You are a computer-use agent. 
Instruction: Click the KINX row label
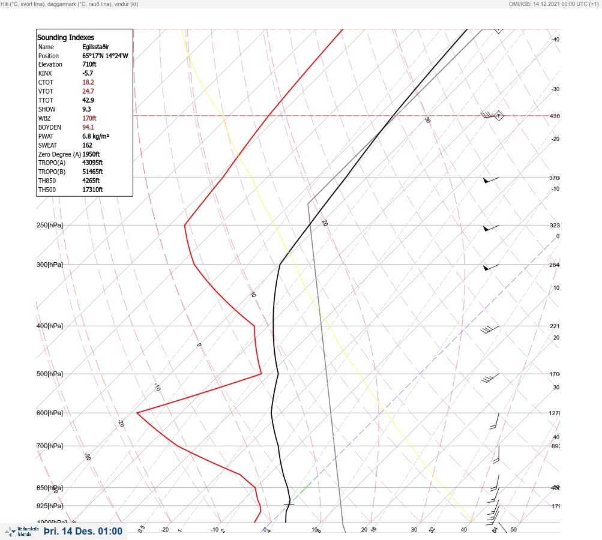click(x=45, y=73)
